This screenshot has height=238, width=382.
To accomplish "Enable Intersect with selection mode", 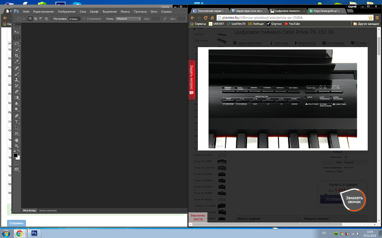I will pos(46,19).
